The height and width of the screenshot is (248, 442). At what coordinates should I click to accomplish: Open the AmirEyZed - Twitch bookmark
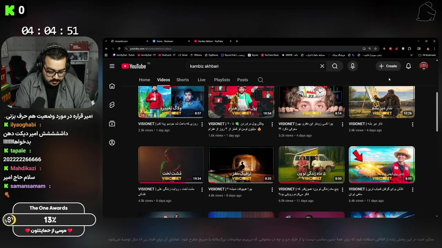(x=124, y=55)
